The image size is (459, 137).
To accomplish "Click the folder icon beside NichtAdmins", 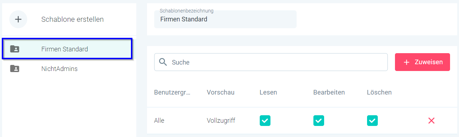I will coord(15,68).
